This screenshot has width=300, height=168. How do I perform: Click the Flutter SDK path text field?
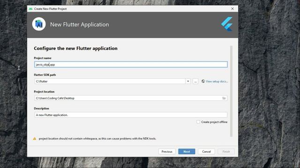point(110,81)
